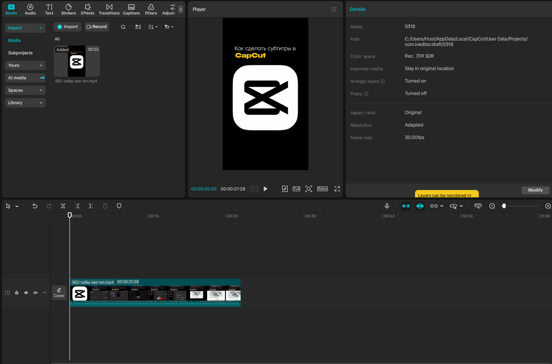Open the media filter dropdown
This screenshot has height=364, width=552.
coord(169,27)
